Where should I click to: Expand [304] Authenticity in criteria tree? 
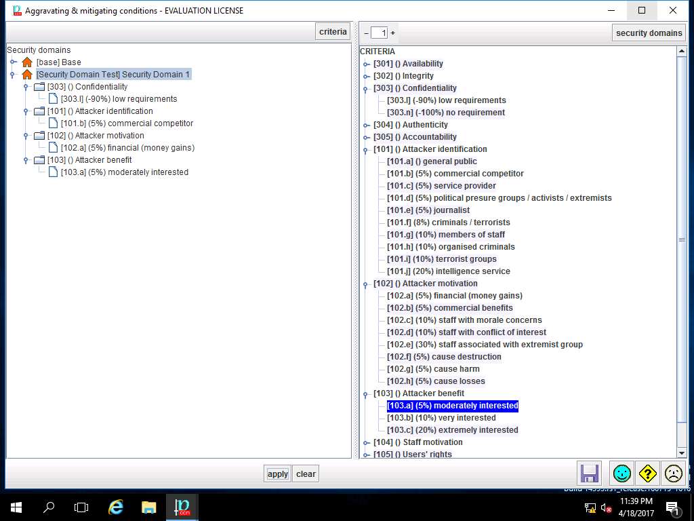[366, 126]
